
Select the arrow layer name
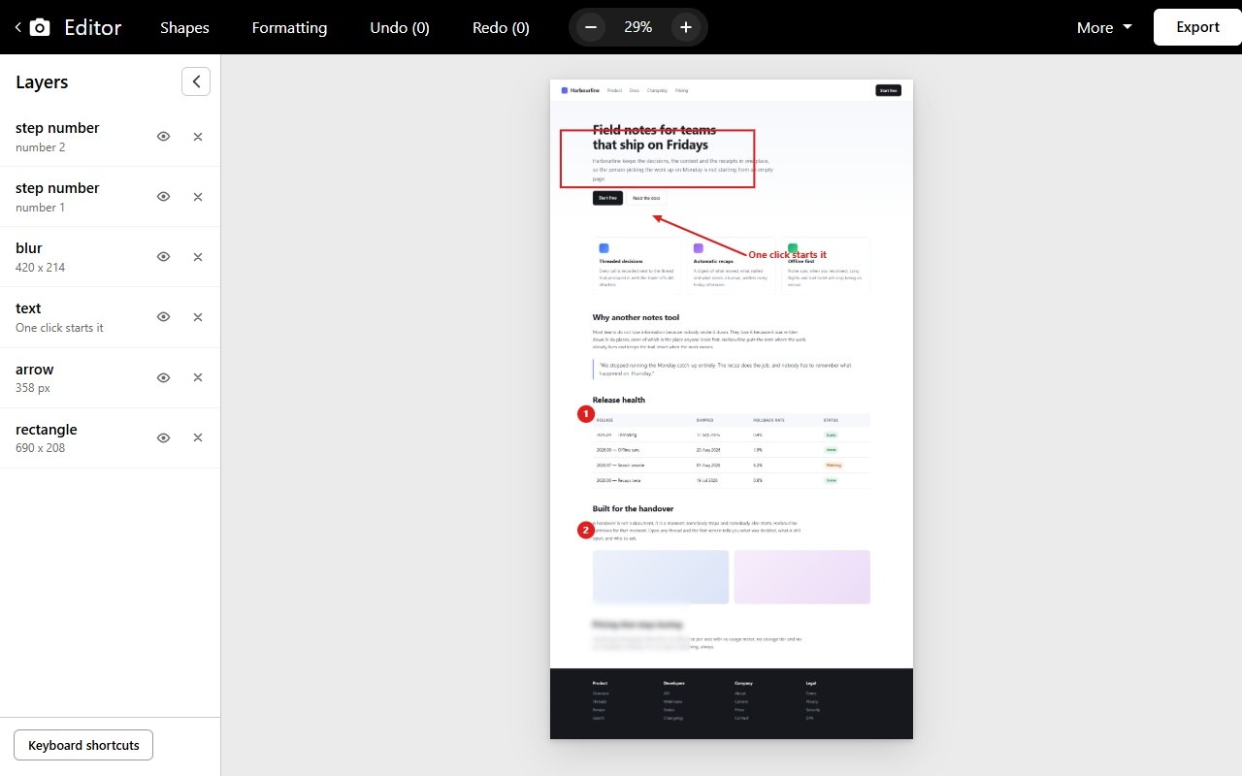coord(35,370)
